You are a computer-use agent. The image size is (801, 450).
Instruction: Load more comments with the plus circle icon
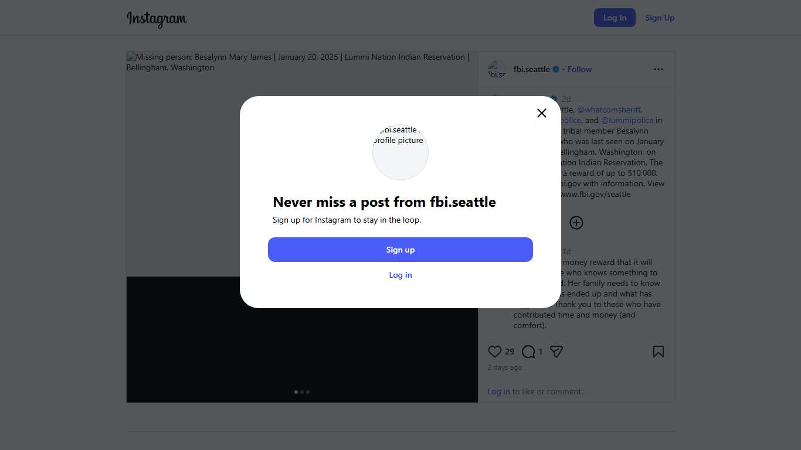coord(576,223)
